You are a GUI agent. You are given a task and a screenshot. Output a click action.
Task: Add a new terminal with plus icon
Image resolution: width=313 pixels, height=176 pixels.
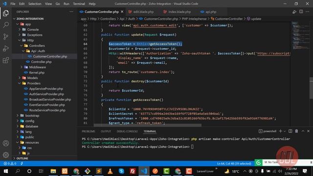click(x=280, y=131)
